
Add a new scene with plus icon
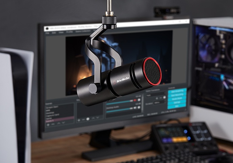point(48,125)
